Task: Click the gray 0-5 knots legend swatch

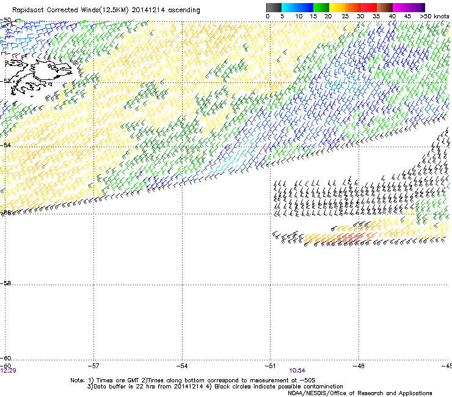Action: [x=274, y=7]
